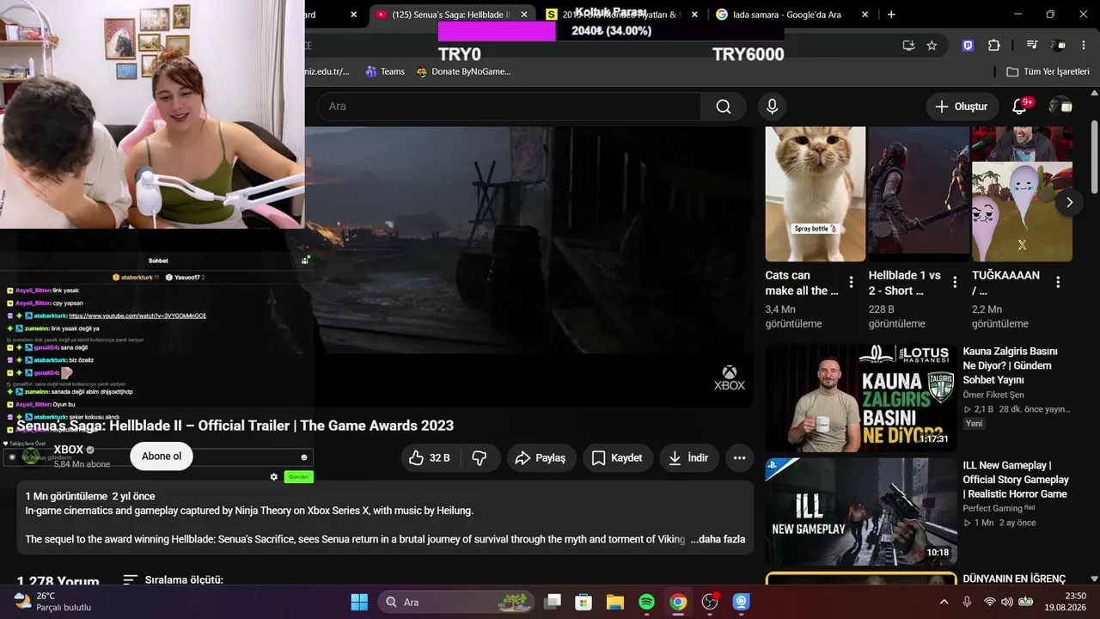The image size is (1100, 619).
Task: Open the Donate ByNoGame bookmark
Action: tap(463, 71)
